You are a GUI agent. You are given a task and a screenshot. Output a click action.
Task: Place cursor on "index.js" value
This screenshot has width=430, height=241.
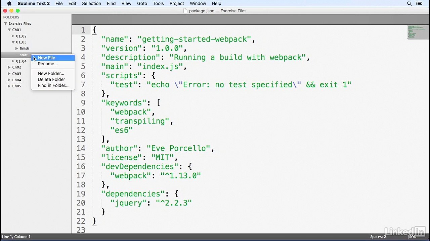pyautogui.click(x=160, y=67)
